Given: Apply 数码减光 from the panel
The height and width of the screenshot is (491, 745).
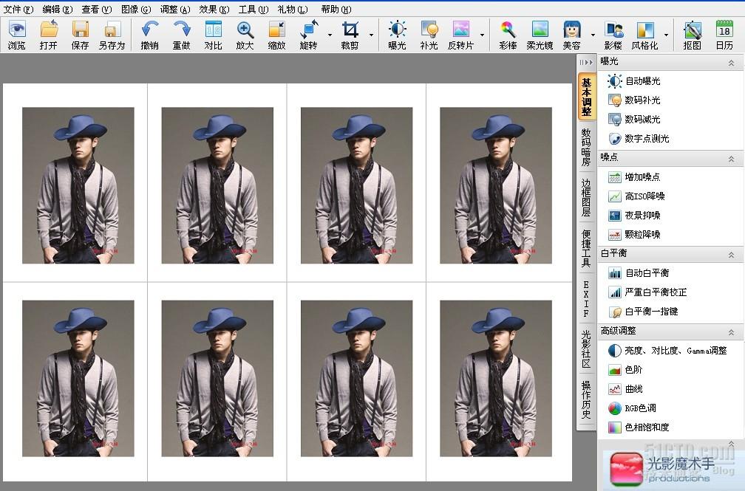Looking at the screenshot, I should tap(634, 119).
